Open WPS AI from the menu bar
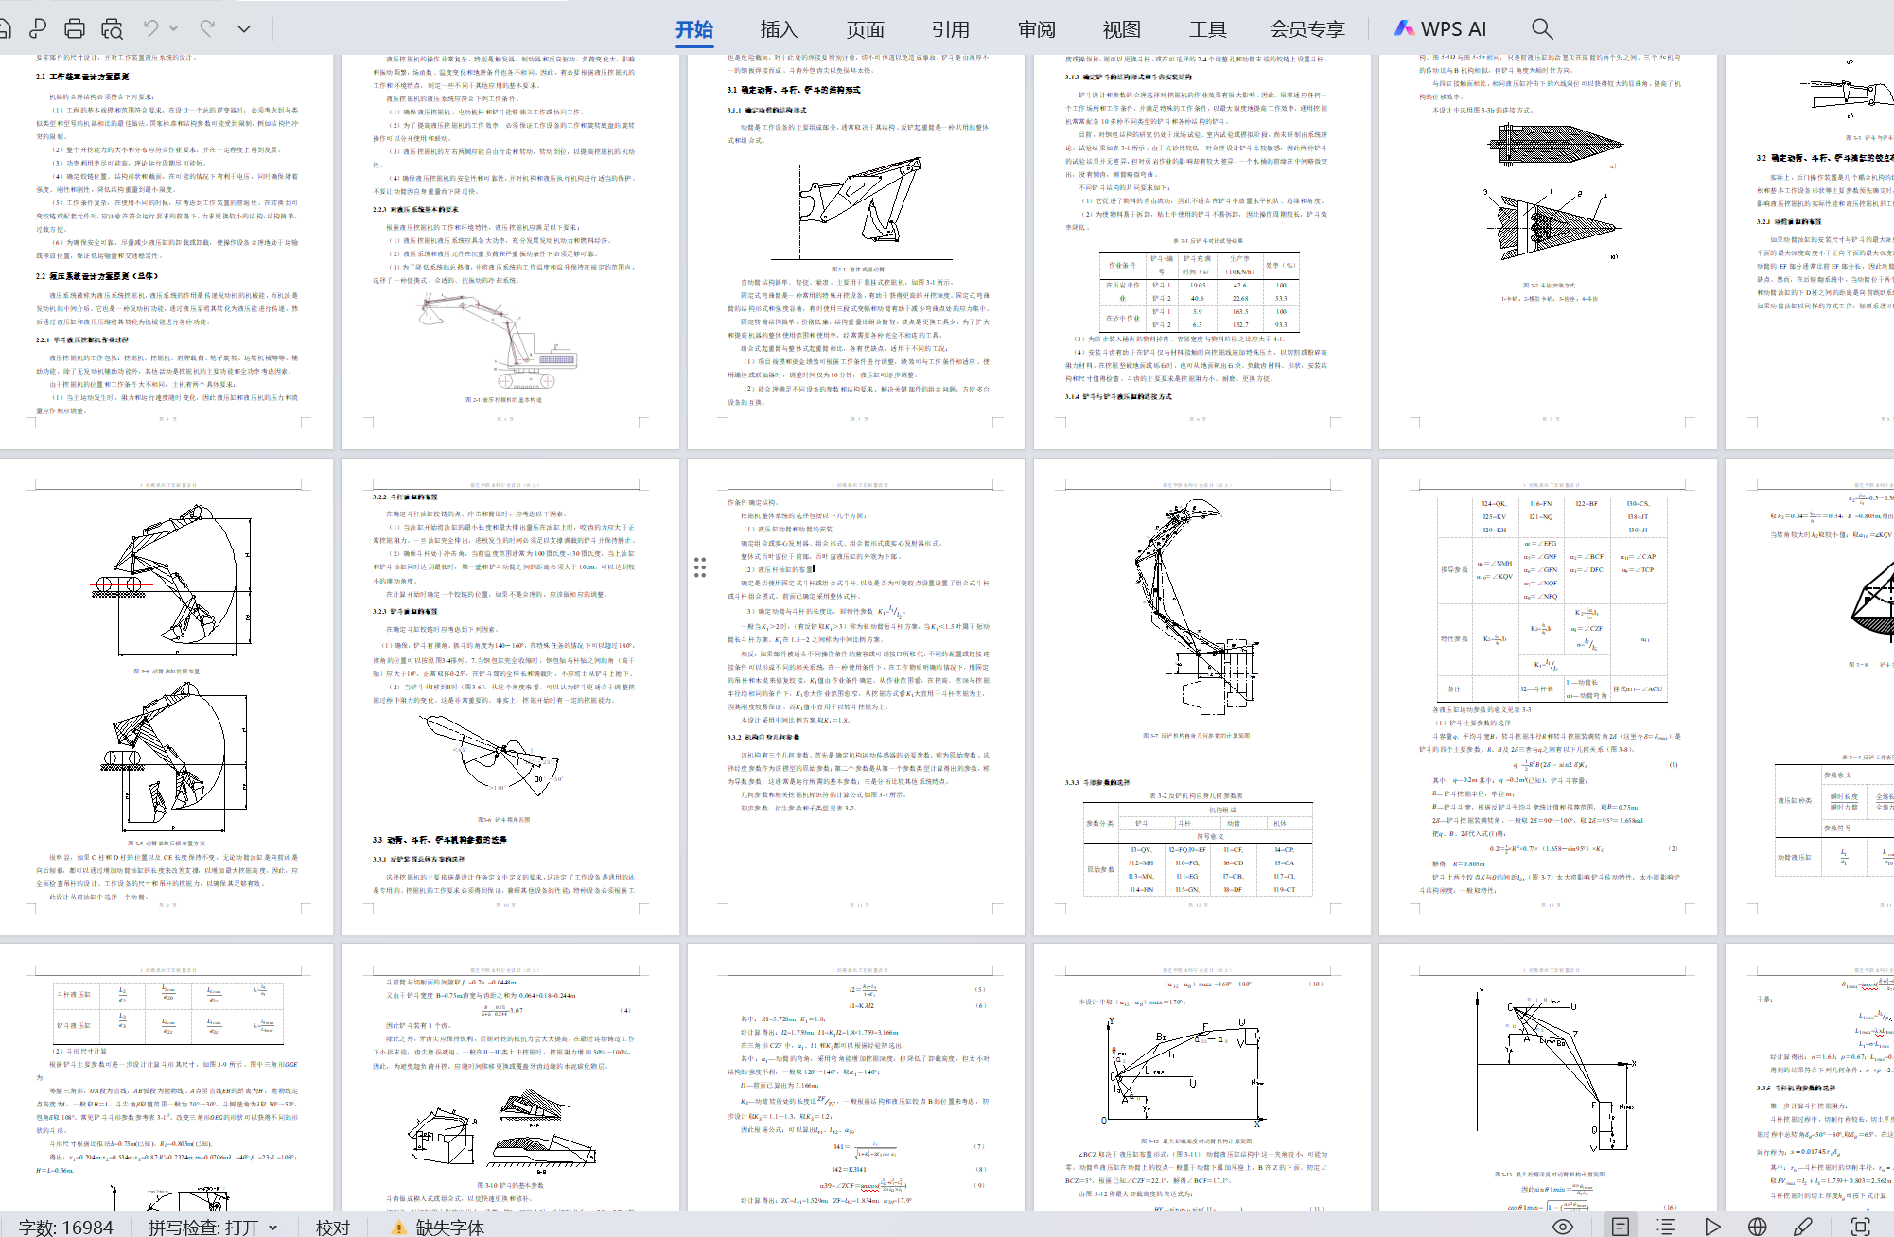This screenshot has height=1237, width=1894. (1441, 29)
